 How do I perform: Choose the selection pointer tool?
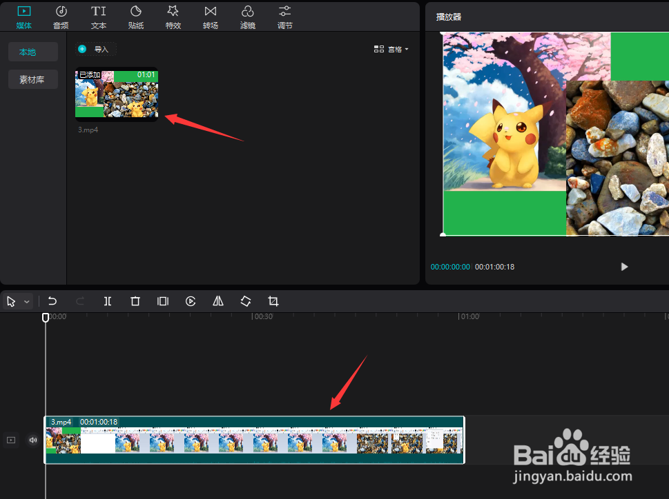point(12,302)
